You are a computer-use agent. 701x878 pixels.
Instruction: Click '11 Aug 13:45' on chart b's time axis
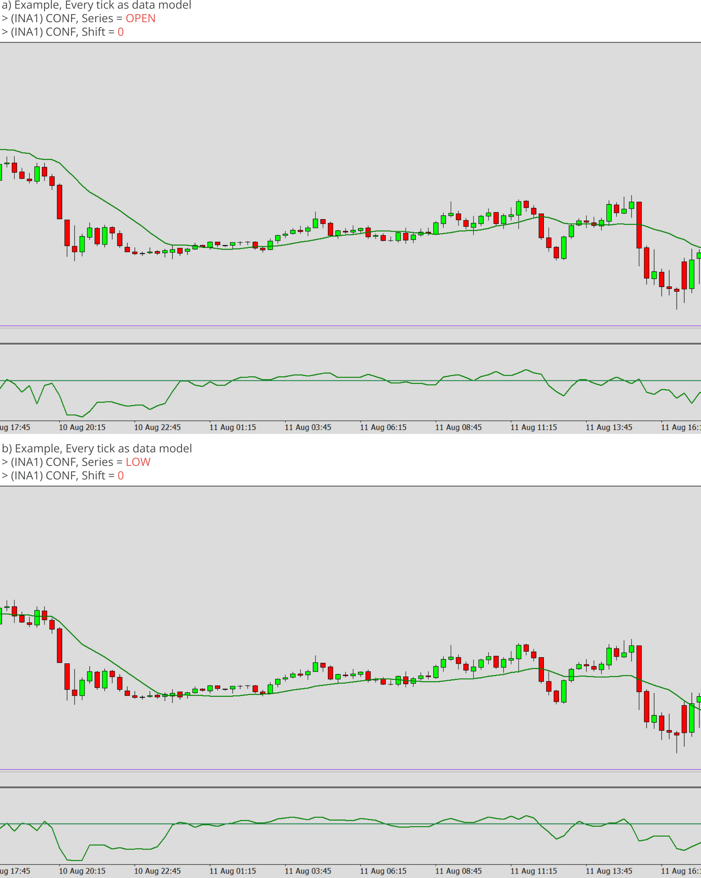click(x=609, y=871)
